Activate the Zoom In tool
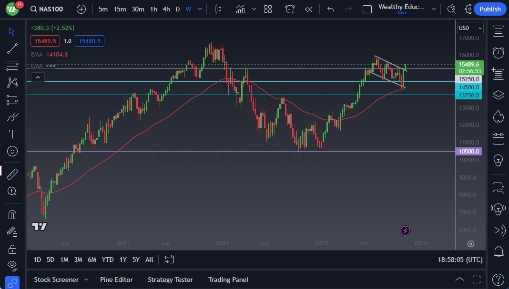The width and height of the screenshot is (509, 289). 12,192
